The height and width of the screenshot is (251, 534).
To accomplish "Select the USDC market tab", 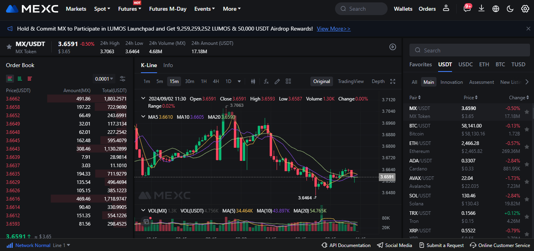I will tap(466, 64).
